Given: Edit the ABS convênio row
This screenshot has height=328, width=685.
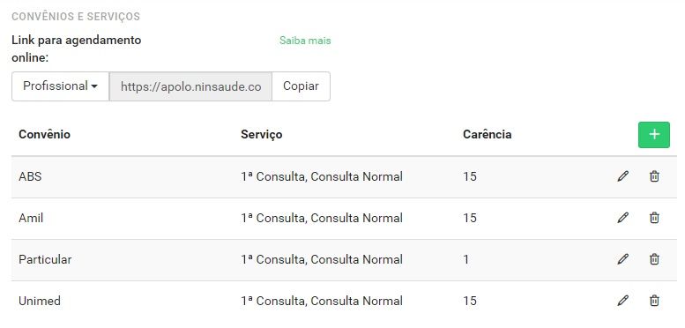Looking at the screenshot, I should coord(623,176).
